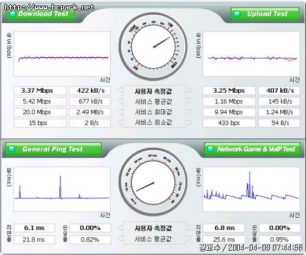Select the 15 bps minimum download
The width and height of the screenshot is (306, 255).
[40, 123]
